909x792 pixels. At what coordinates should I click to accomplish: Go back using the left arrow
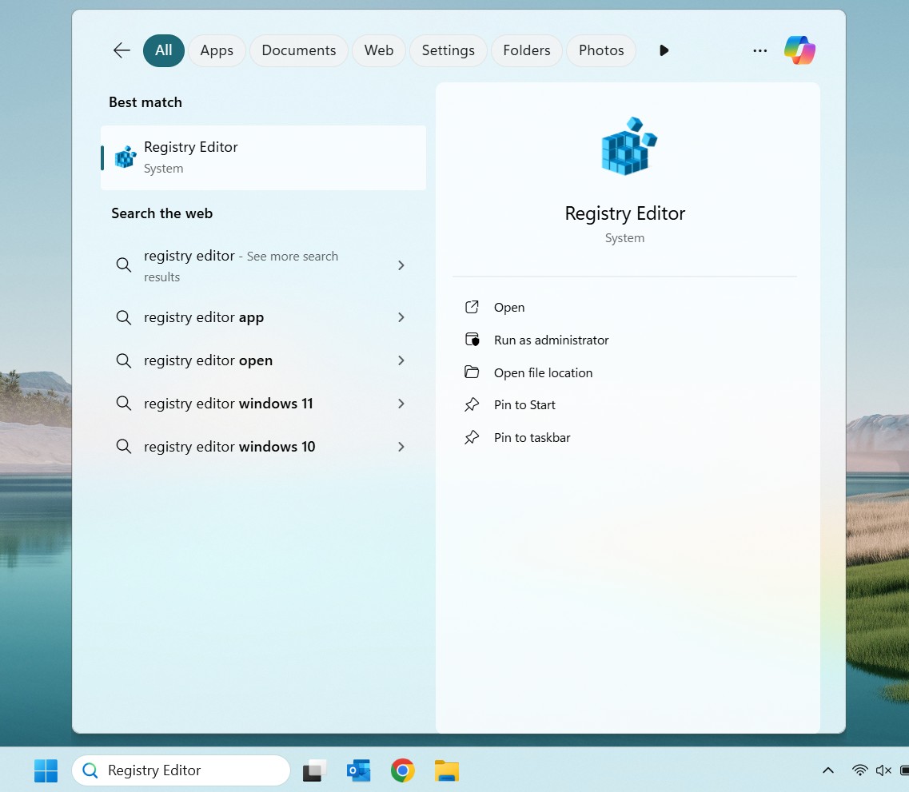tap(122, 50)
